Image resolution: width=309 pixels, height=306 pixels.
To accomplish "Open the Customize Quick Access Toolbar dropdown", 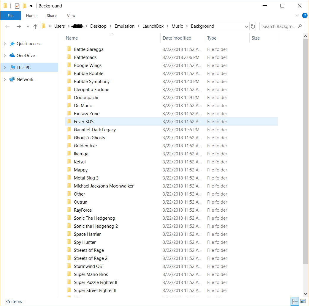I will tap(31, 6).
